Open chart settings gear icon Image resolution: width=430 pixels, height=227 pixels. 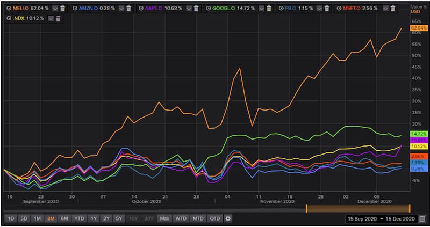(x=228, y=218)
